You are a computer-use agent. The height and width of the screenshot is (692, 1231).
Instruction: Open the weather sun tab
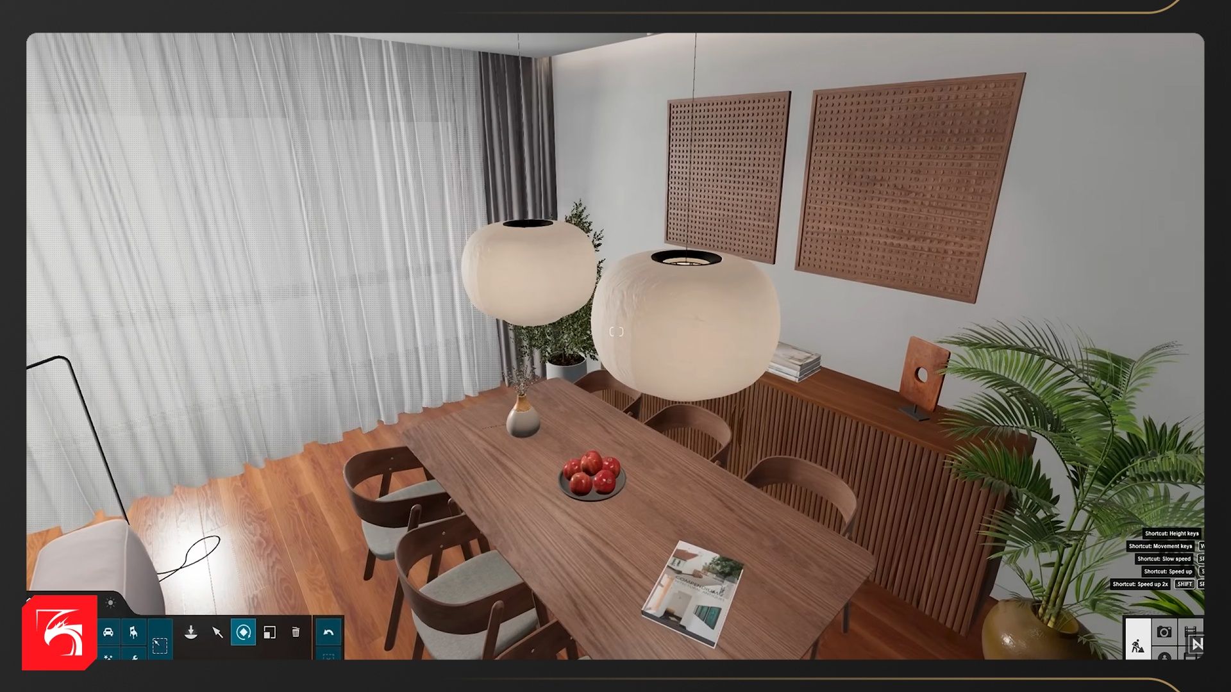click(x=111, y=603)
